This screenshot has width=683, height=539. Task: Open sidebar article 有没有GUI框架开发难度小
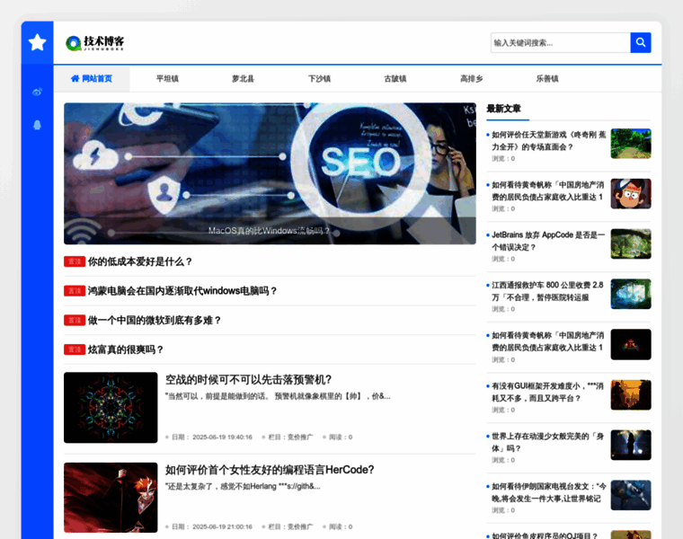pos(547,392)
